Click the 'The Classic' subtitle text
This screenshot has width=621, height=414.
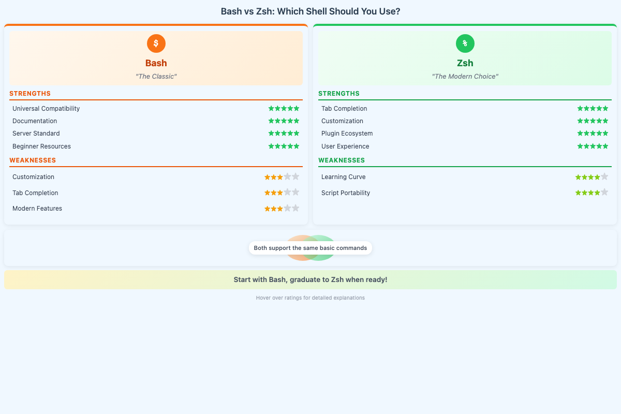click(x=156, y=76)
